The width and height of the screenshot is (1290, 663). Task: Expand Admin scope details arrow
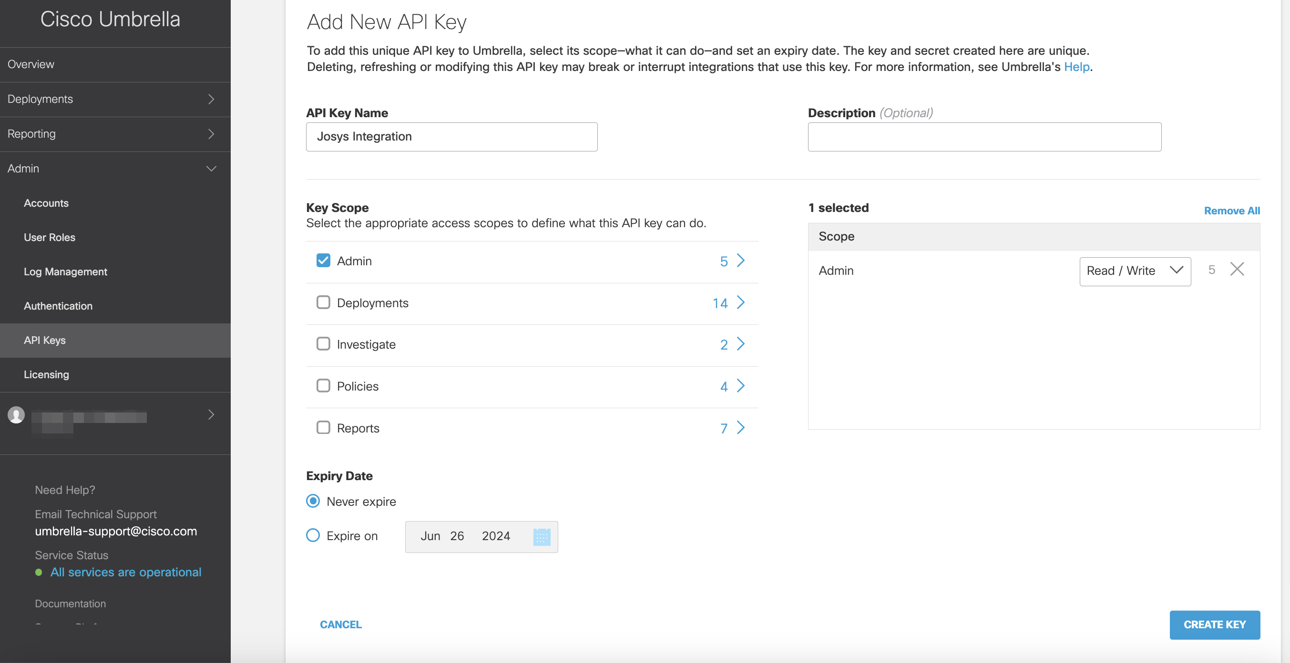(x=741, y=261)
